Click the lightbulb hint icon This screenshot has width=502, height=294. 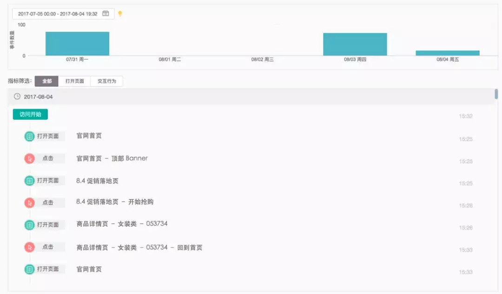[120, 13]
